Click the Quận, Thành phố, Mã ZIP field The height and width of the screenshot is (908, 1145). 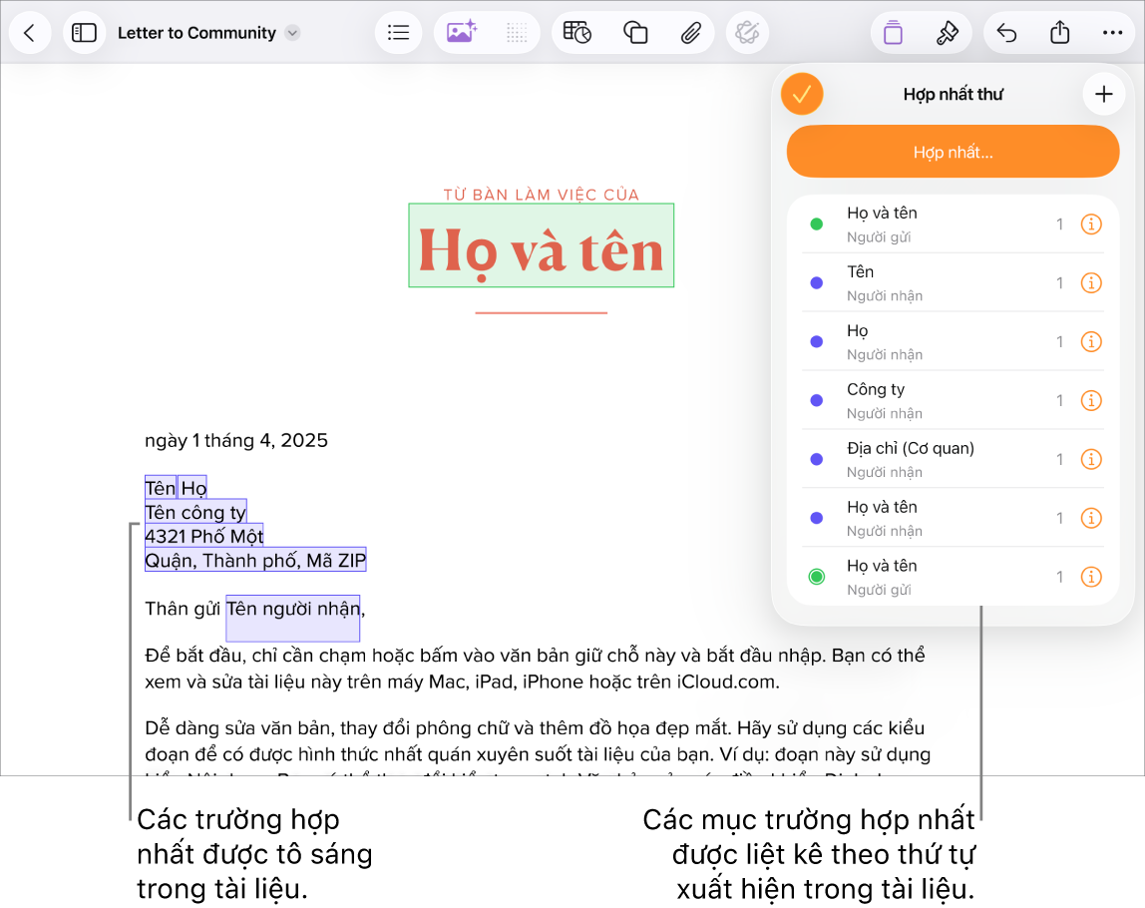[255, 560]
